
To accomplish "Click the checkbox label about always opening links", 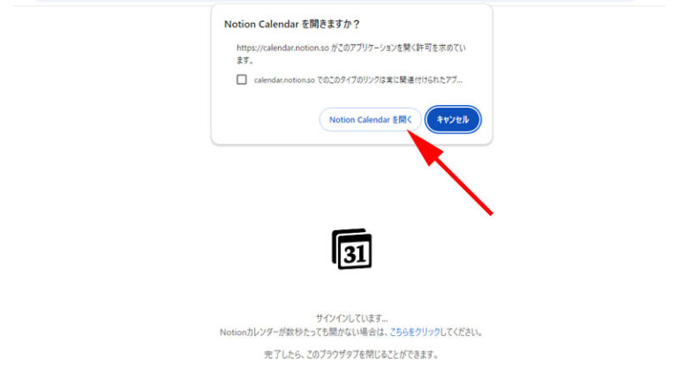I will [x=358, y=80].
